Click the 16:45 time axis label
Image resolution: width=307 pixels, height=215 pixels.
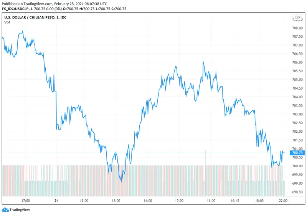[235, 201]
